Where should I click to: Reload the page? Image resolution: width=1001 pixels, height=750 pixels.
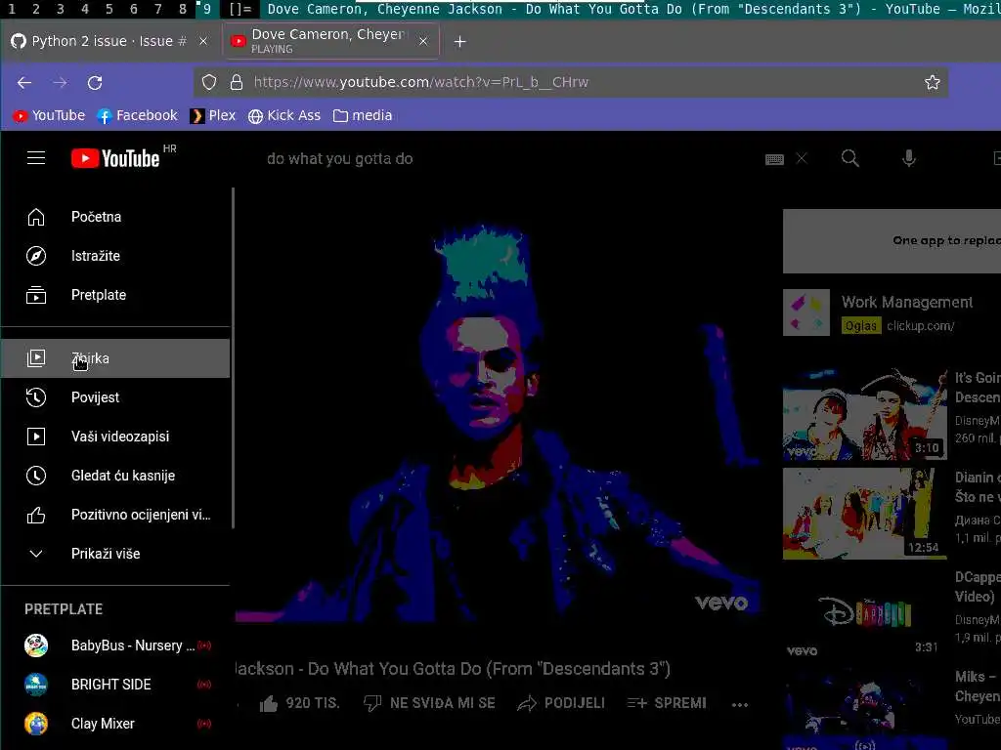tap(95, 82)
